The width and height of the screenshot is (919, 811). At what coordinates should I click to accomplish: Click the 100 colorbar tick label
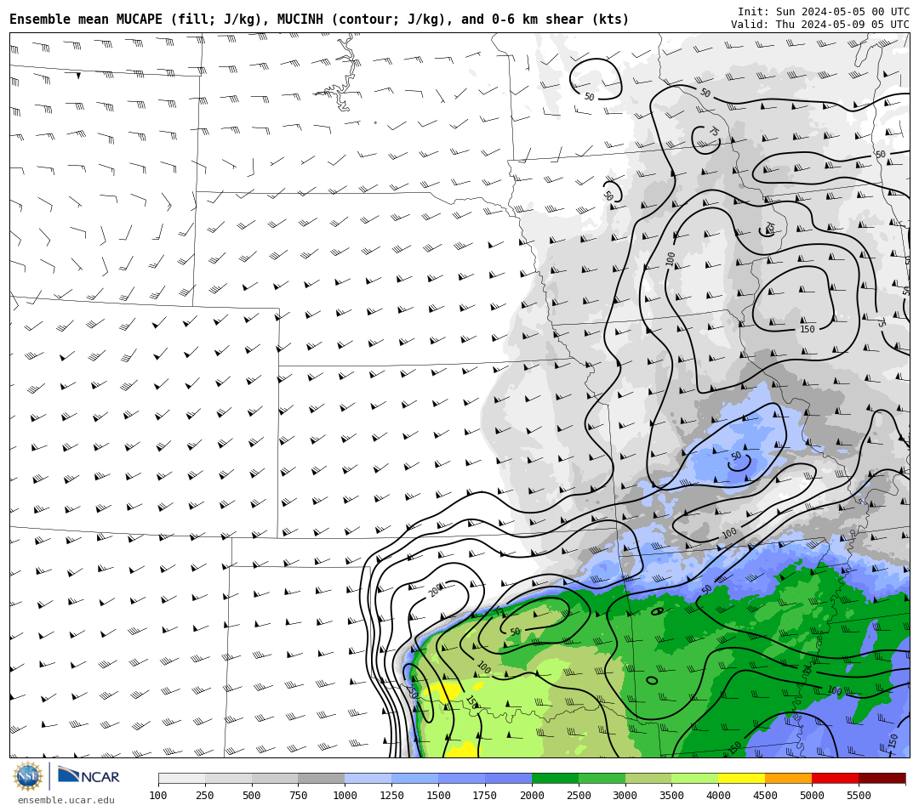click(x=158, y=795)
